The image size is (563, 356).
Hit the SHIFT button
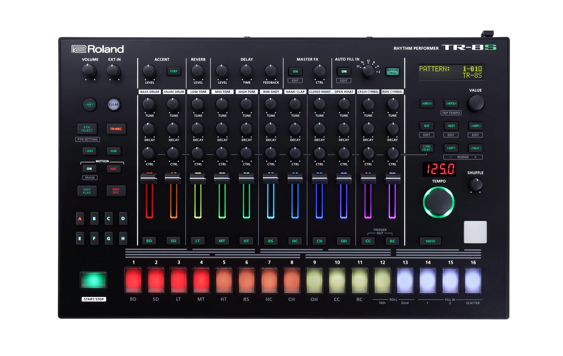tap(89, 105)
